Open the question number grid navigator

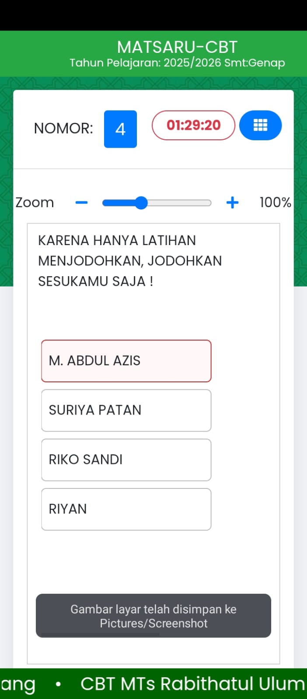(x=260, y=125)
